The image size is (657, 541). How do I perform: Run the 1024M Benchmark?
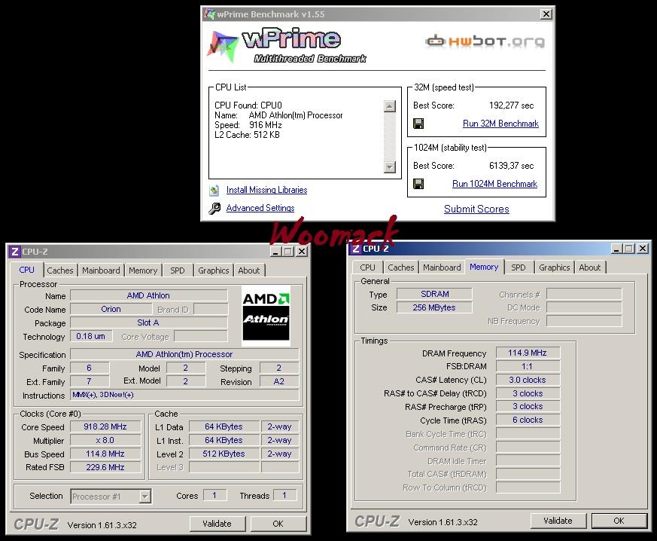pos(495,184)
